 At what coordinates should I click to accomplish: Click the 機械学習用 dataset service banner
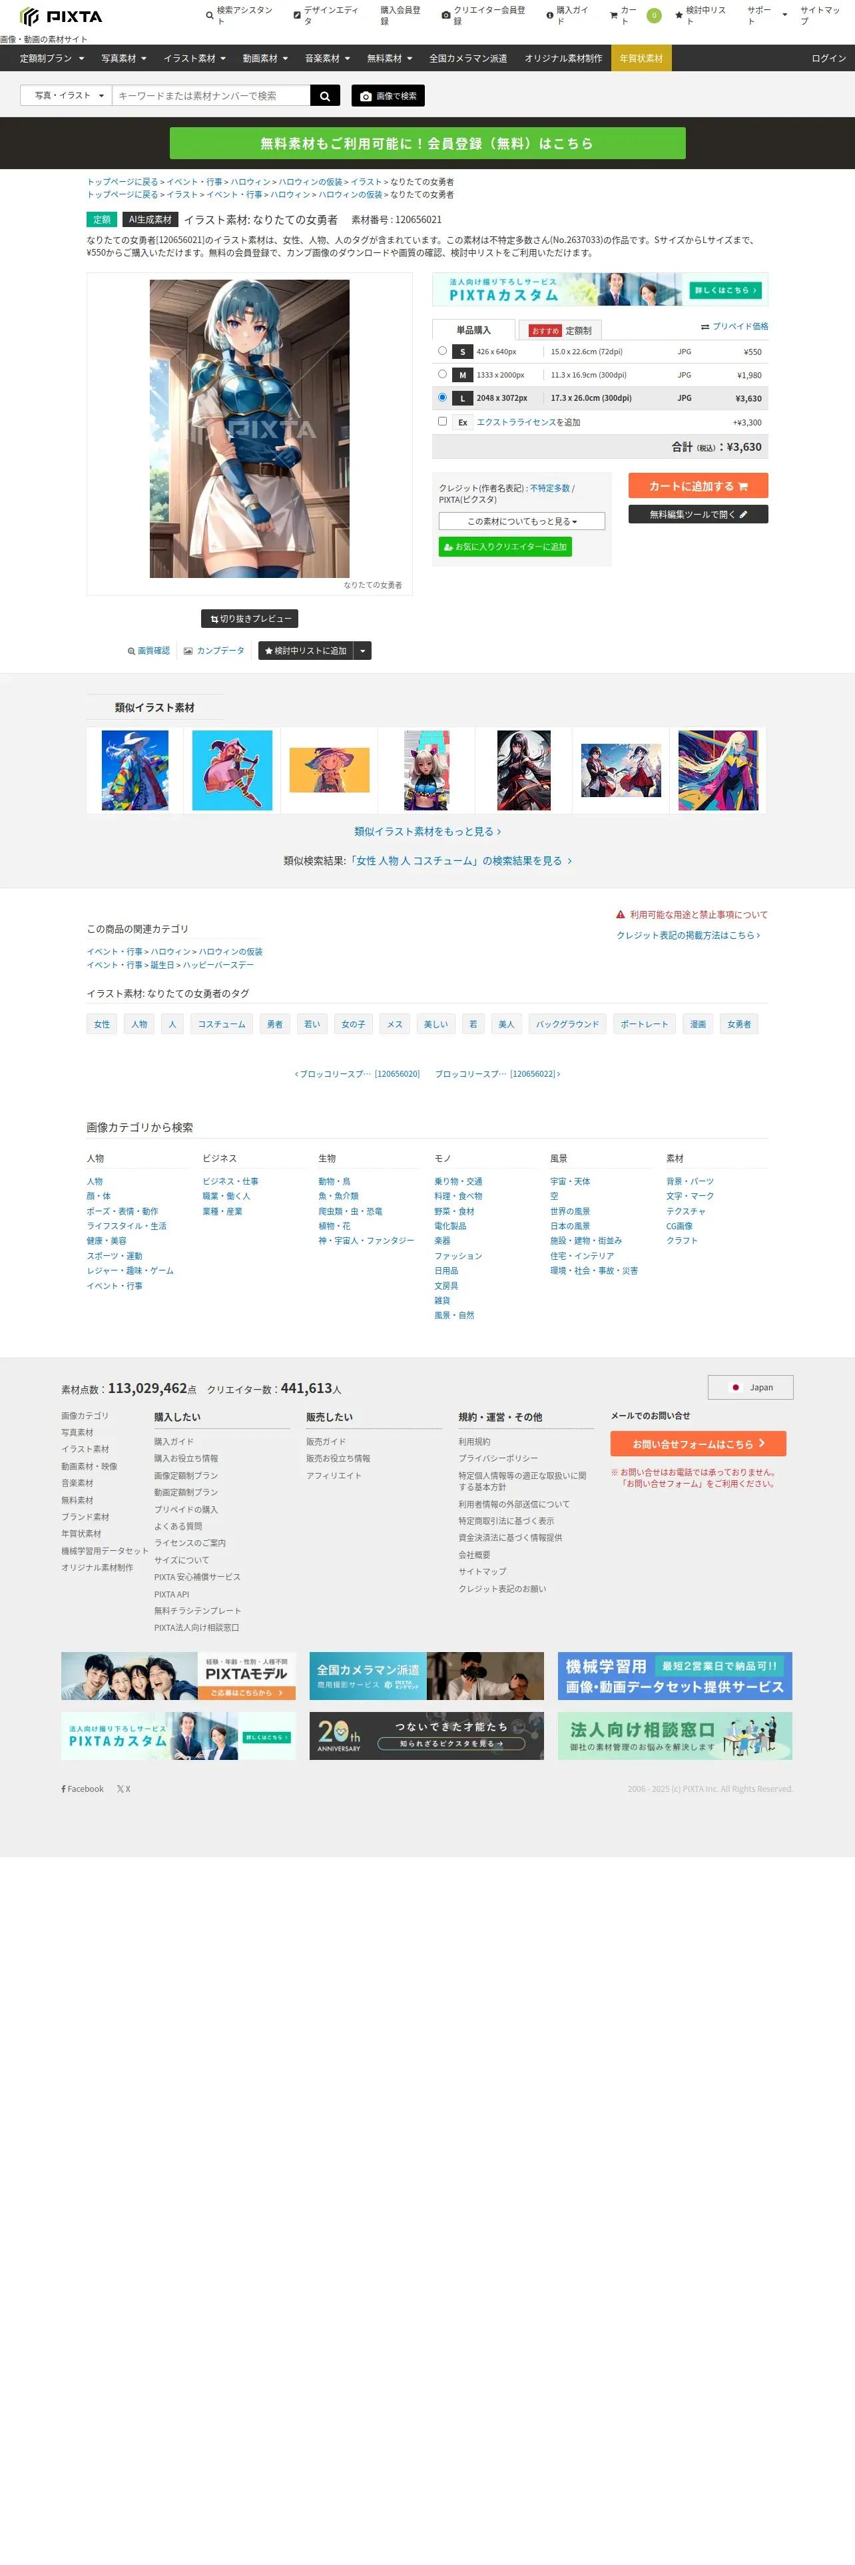tap(675, 1676)
